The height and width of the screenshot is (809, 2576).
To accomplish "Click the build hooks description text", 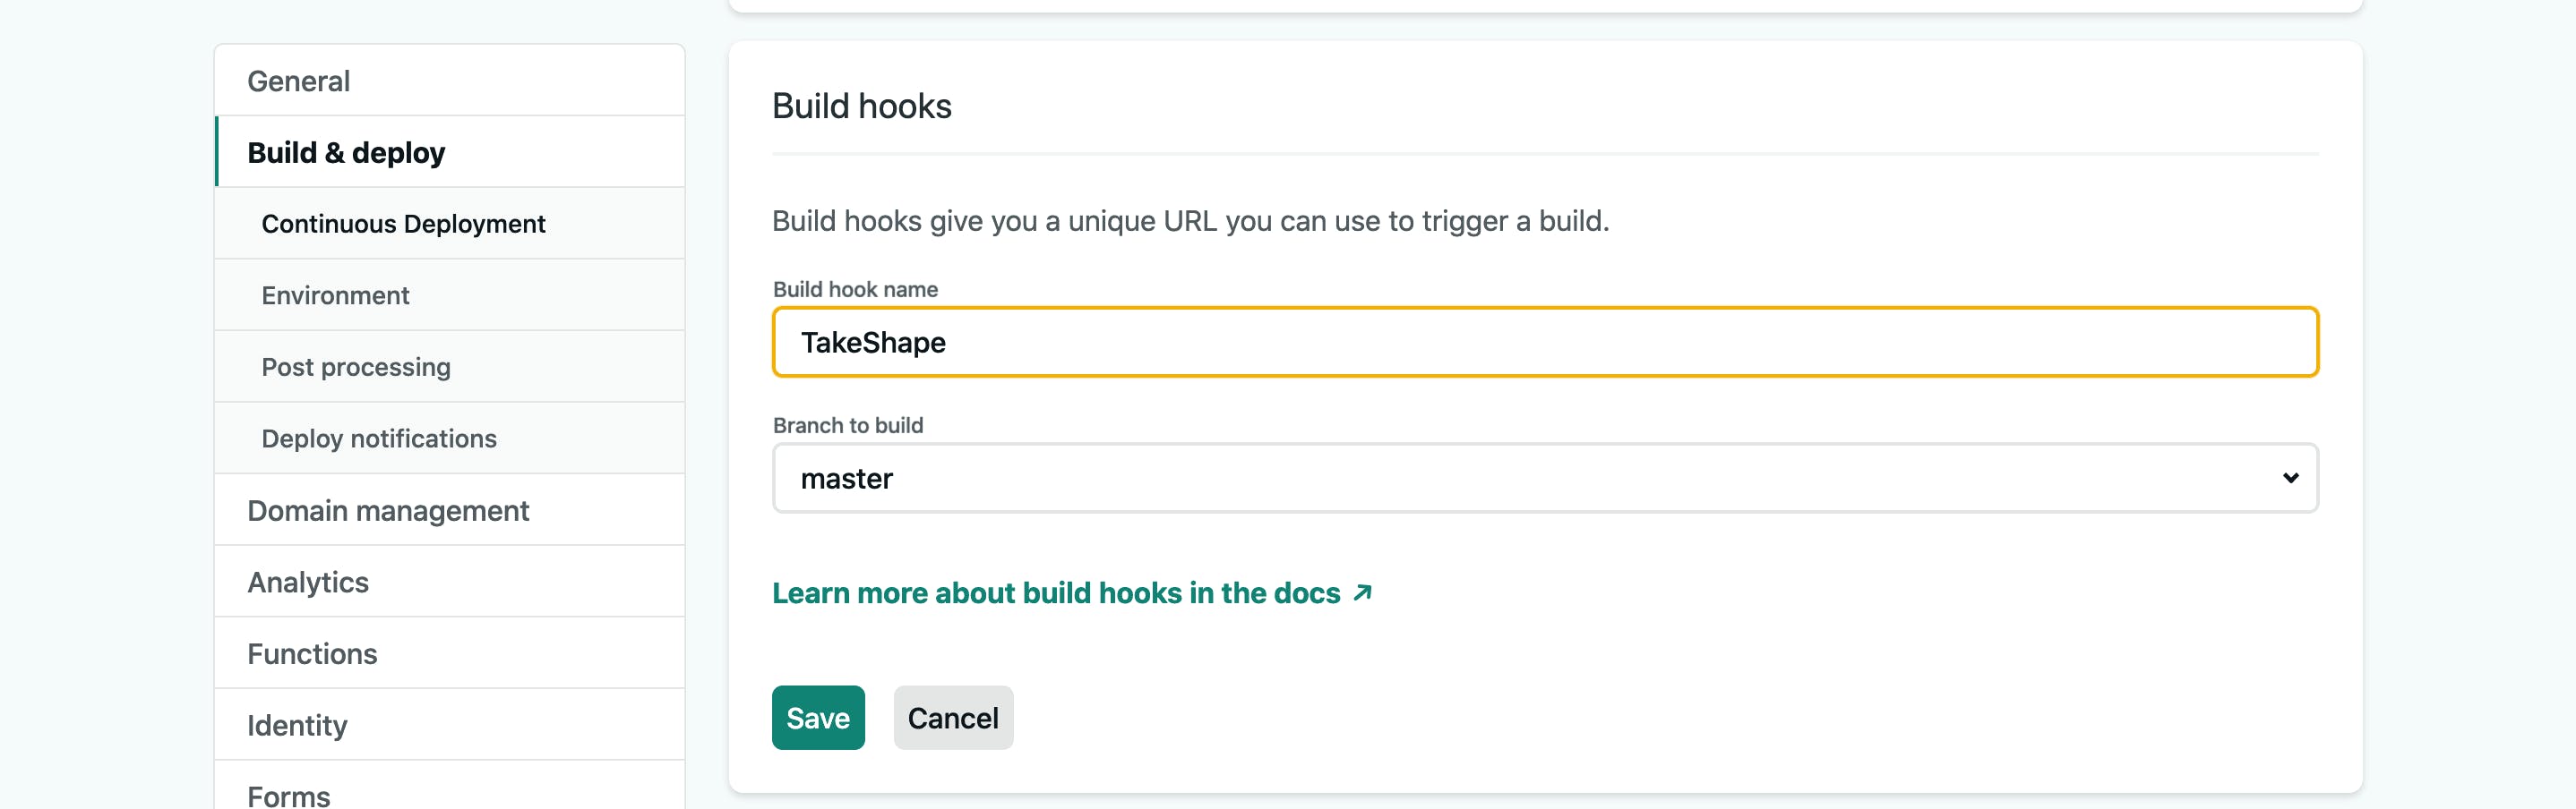I will click(1190, 221).
